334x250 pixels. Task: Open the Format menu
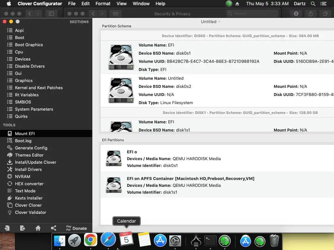coord(103,4)
